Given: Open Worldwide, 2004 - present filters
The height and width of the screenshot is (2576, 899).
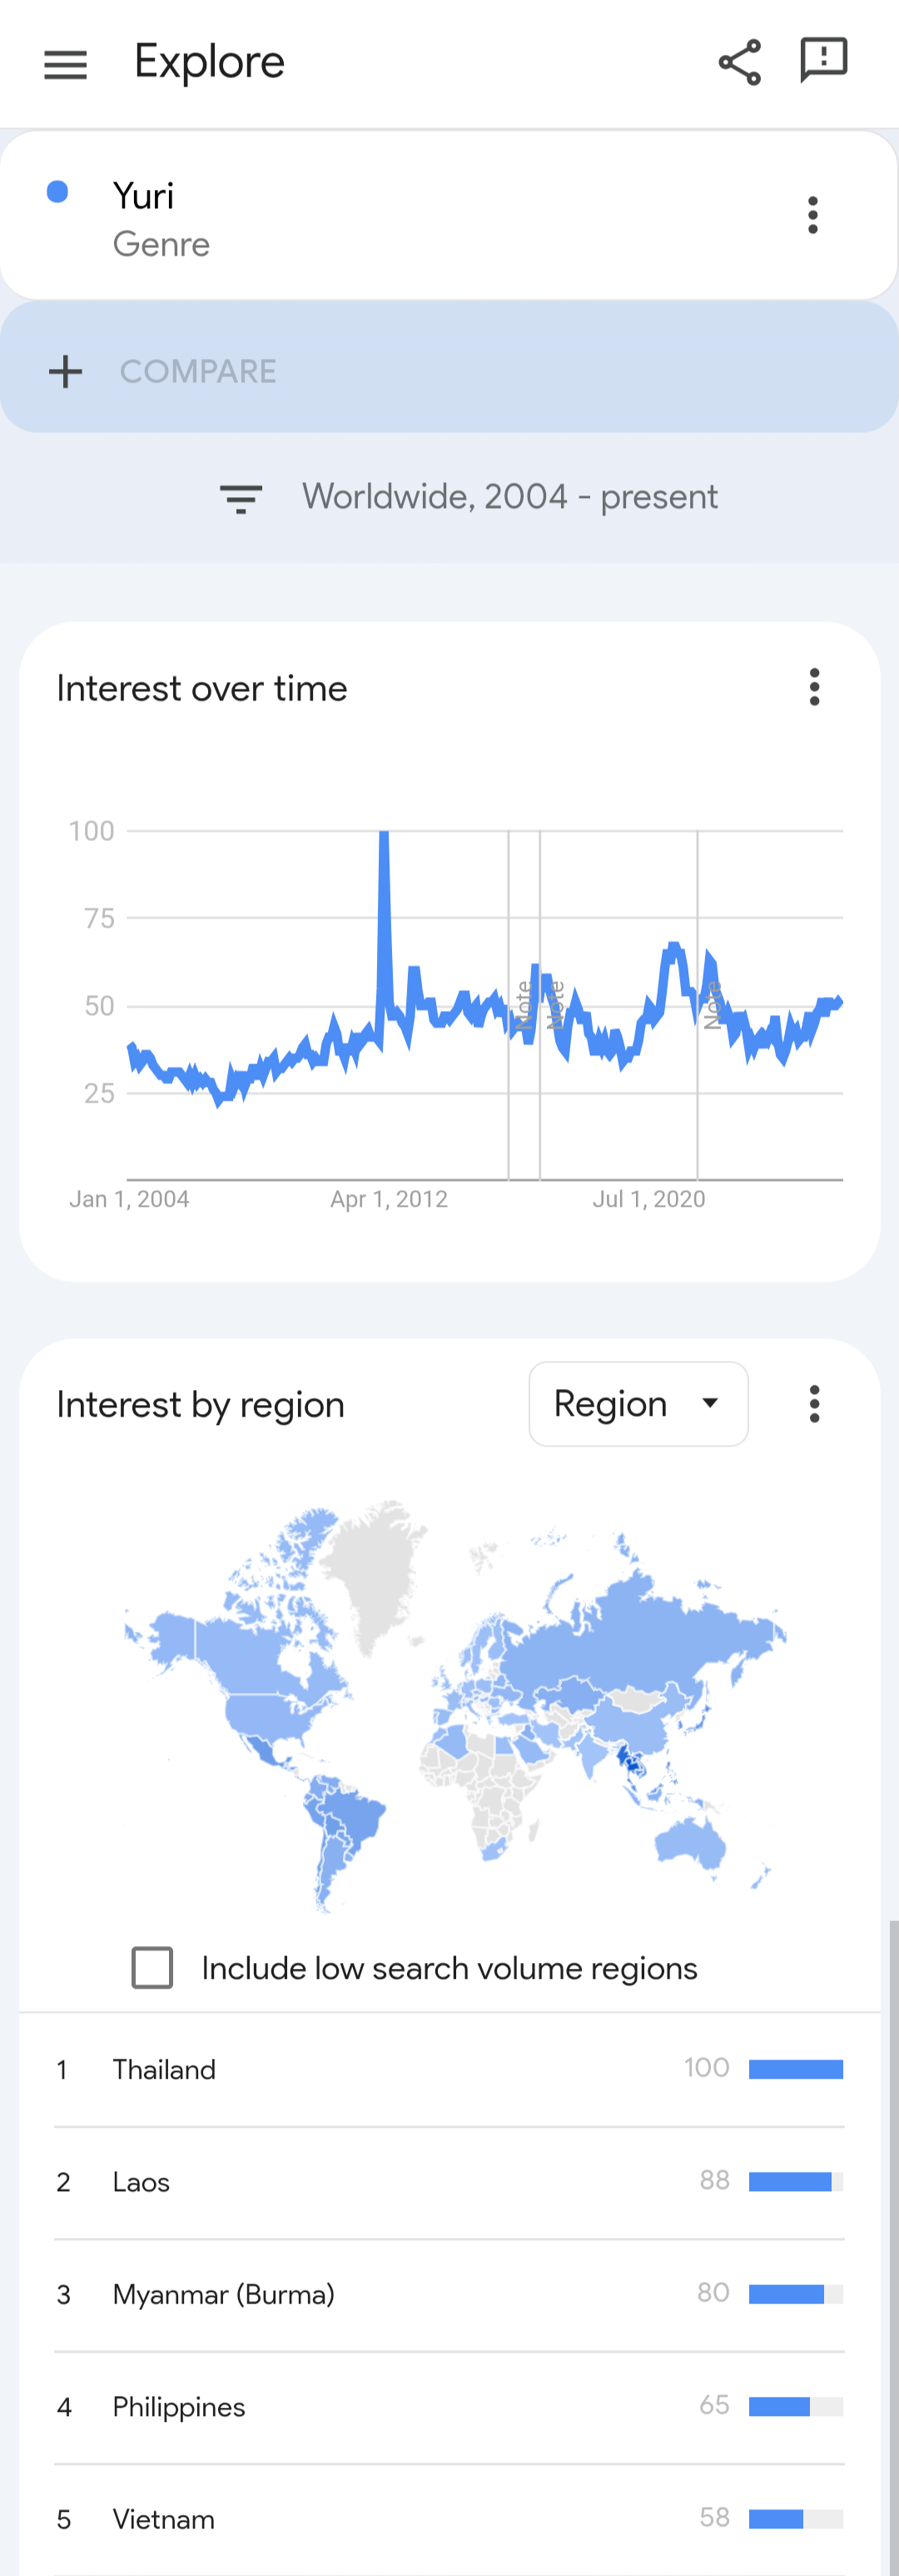Looking at the screenshot, I should (510, 497).
